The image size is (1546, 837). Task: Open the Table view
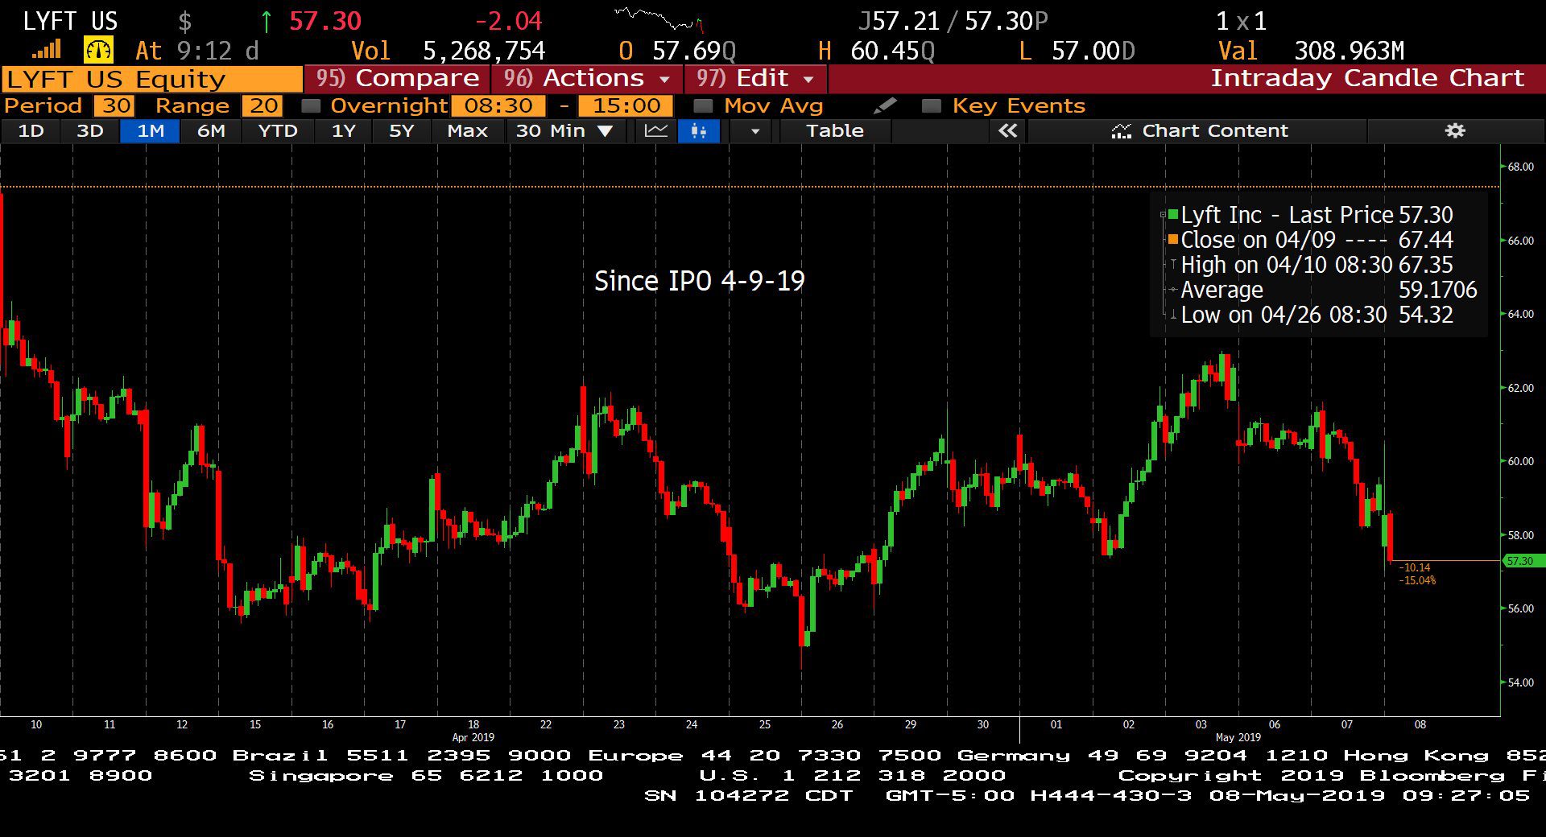835,131
